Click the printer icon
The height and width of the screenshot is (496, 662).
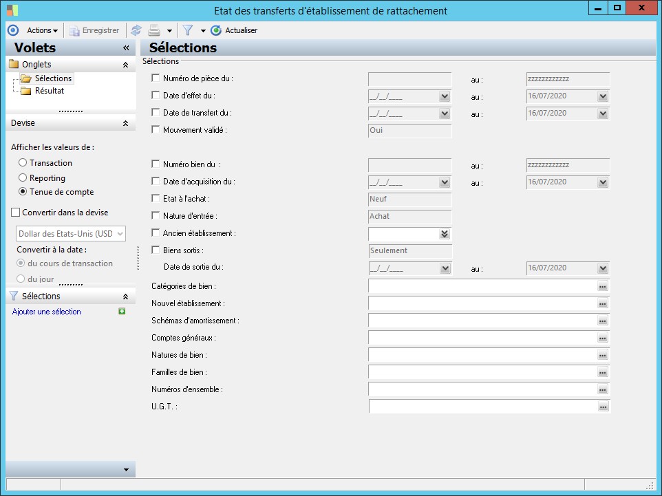point(154,30)
